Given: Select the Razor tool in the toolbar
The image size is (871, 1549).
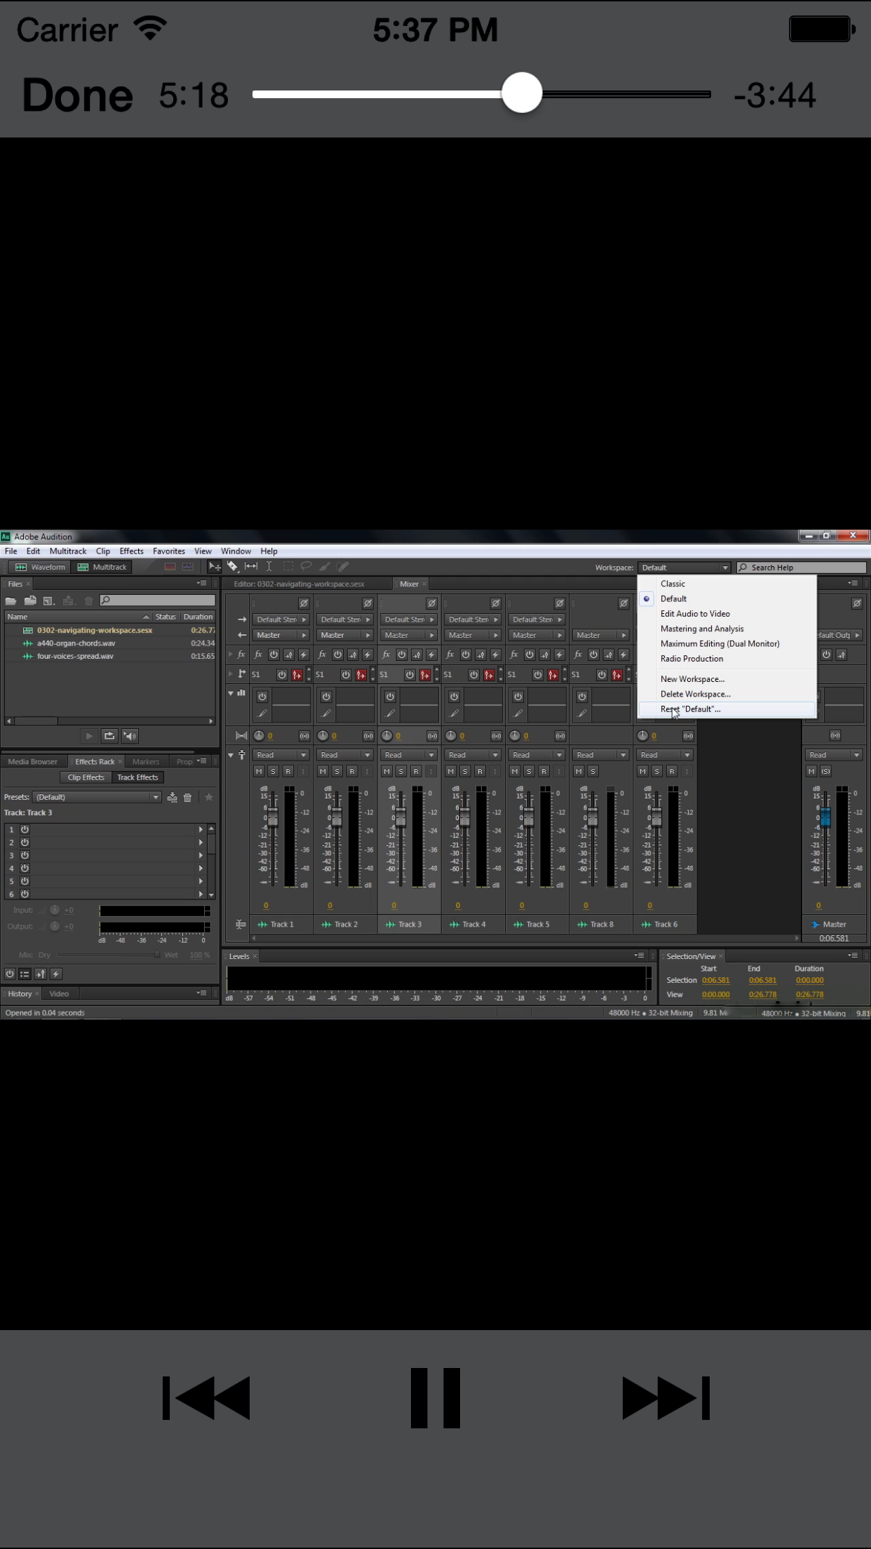Looking at the screenshot, I should click(x=232, y=566).
